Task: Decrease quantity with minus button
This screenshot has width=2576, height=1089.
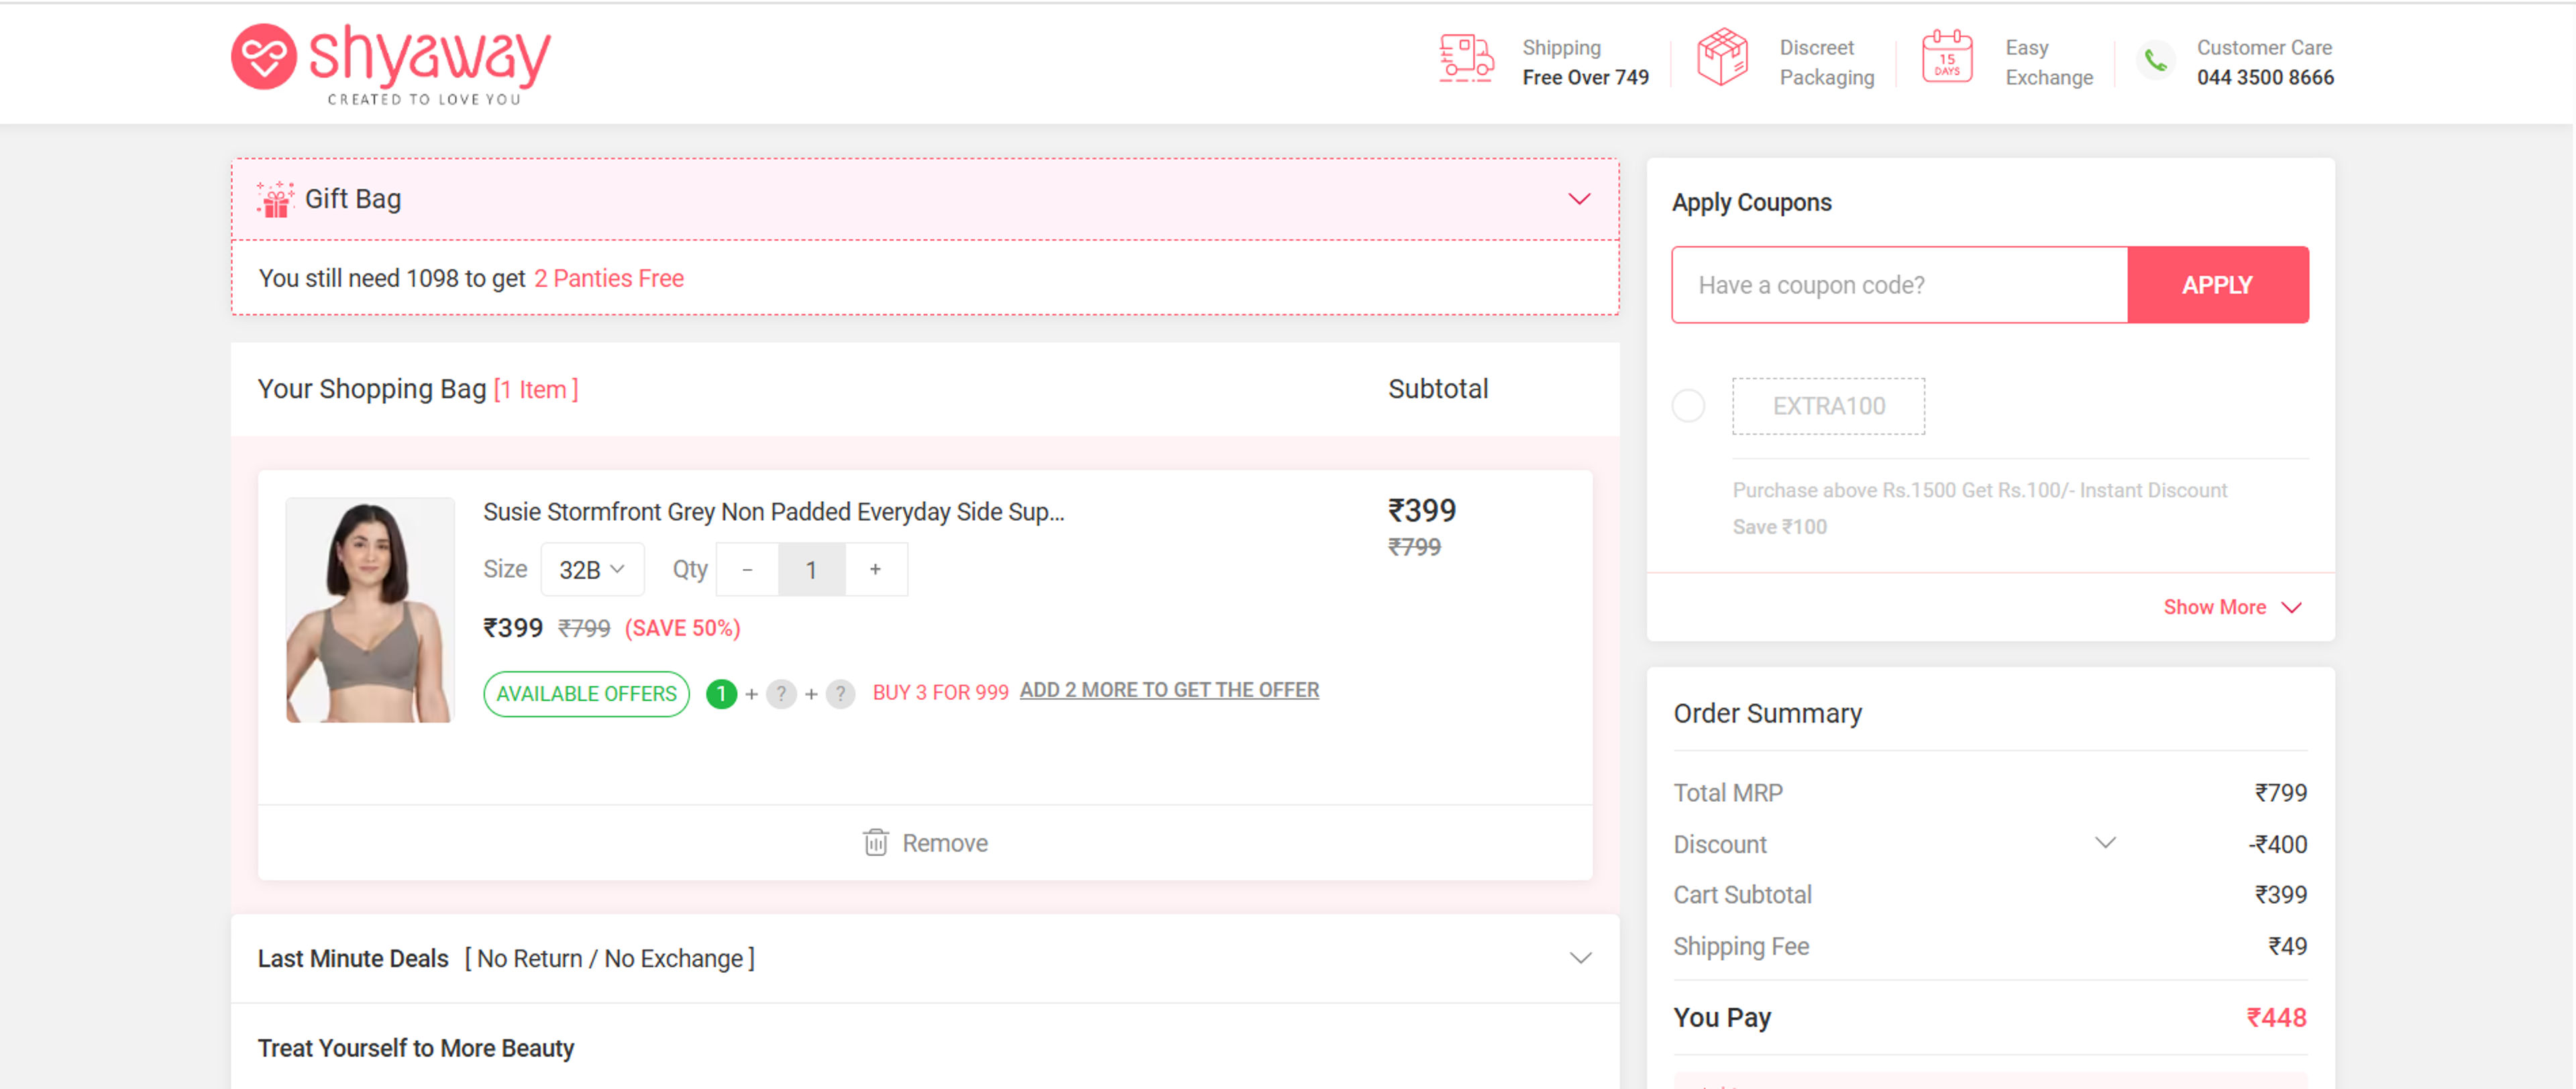Action: point(747,569)
